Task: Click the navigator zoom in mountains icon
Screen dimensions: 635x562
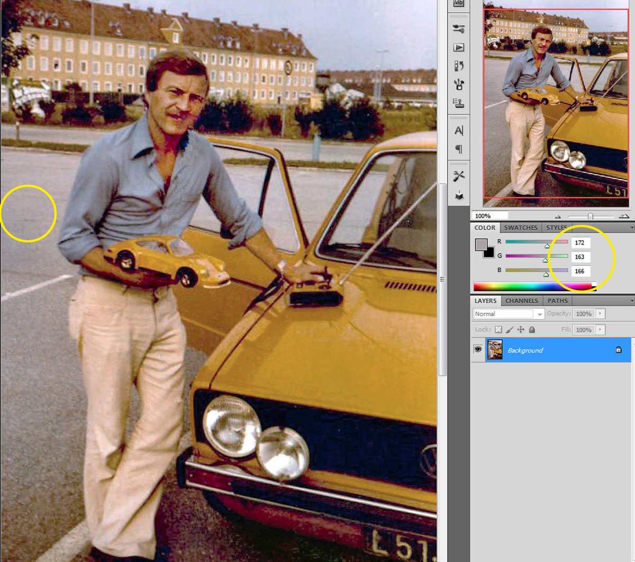Action: [624, 216]
